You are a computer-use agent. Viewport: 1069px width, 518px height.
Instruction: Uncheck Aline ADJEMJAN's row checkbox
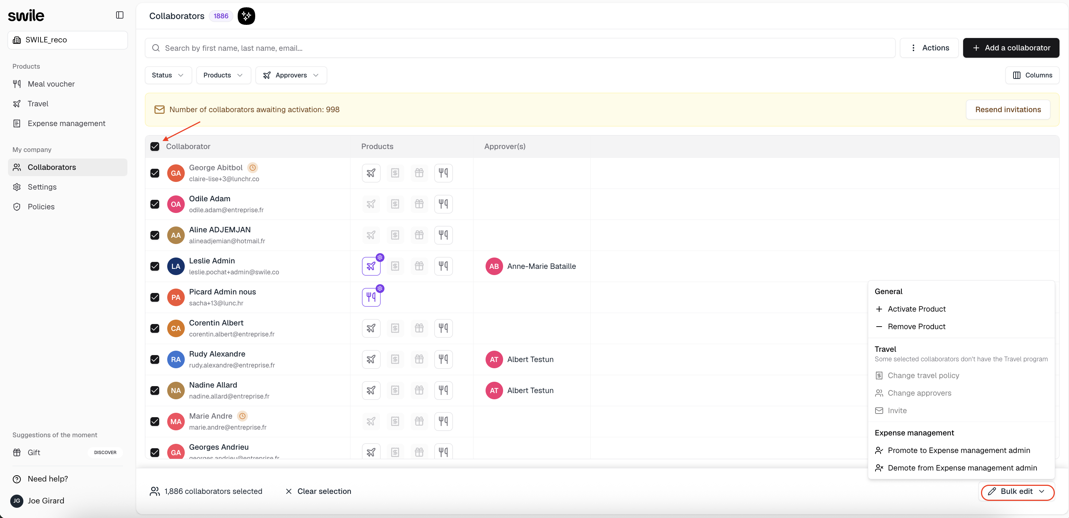point(155,235)
